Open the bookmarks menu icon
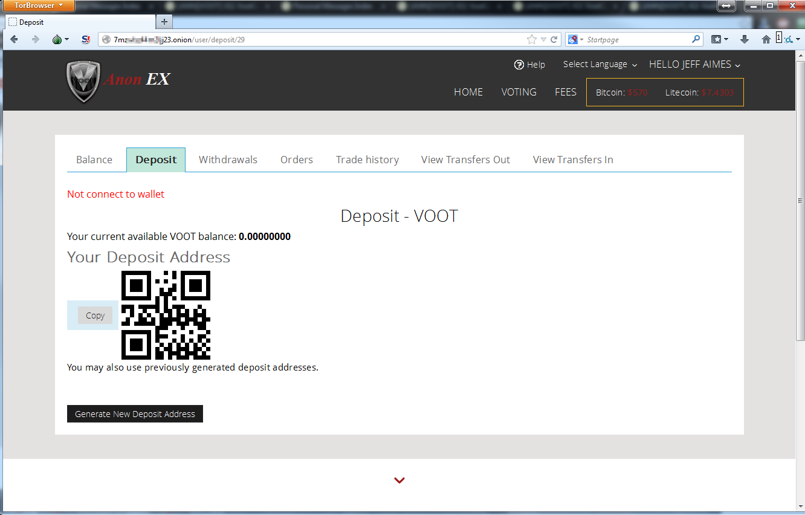Screen dimensions: 805x515 point(720,39)
